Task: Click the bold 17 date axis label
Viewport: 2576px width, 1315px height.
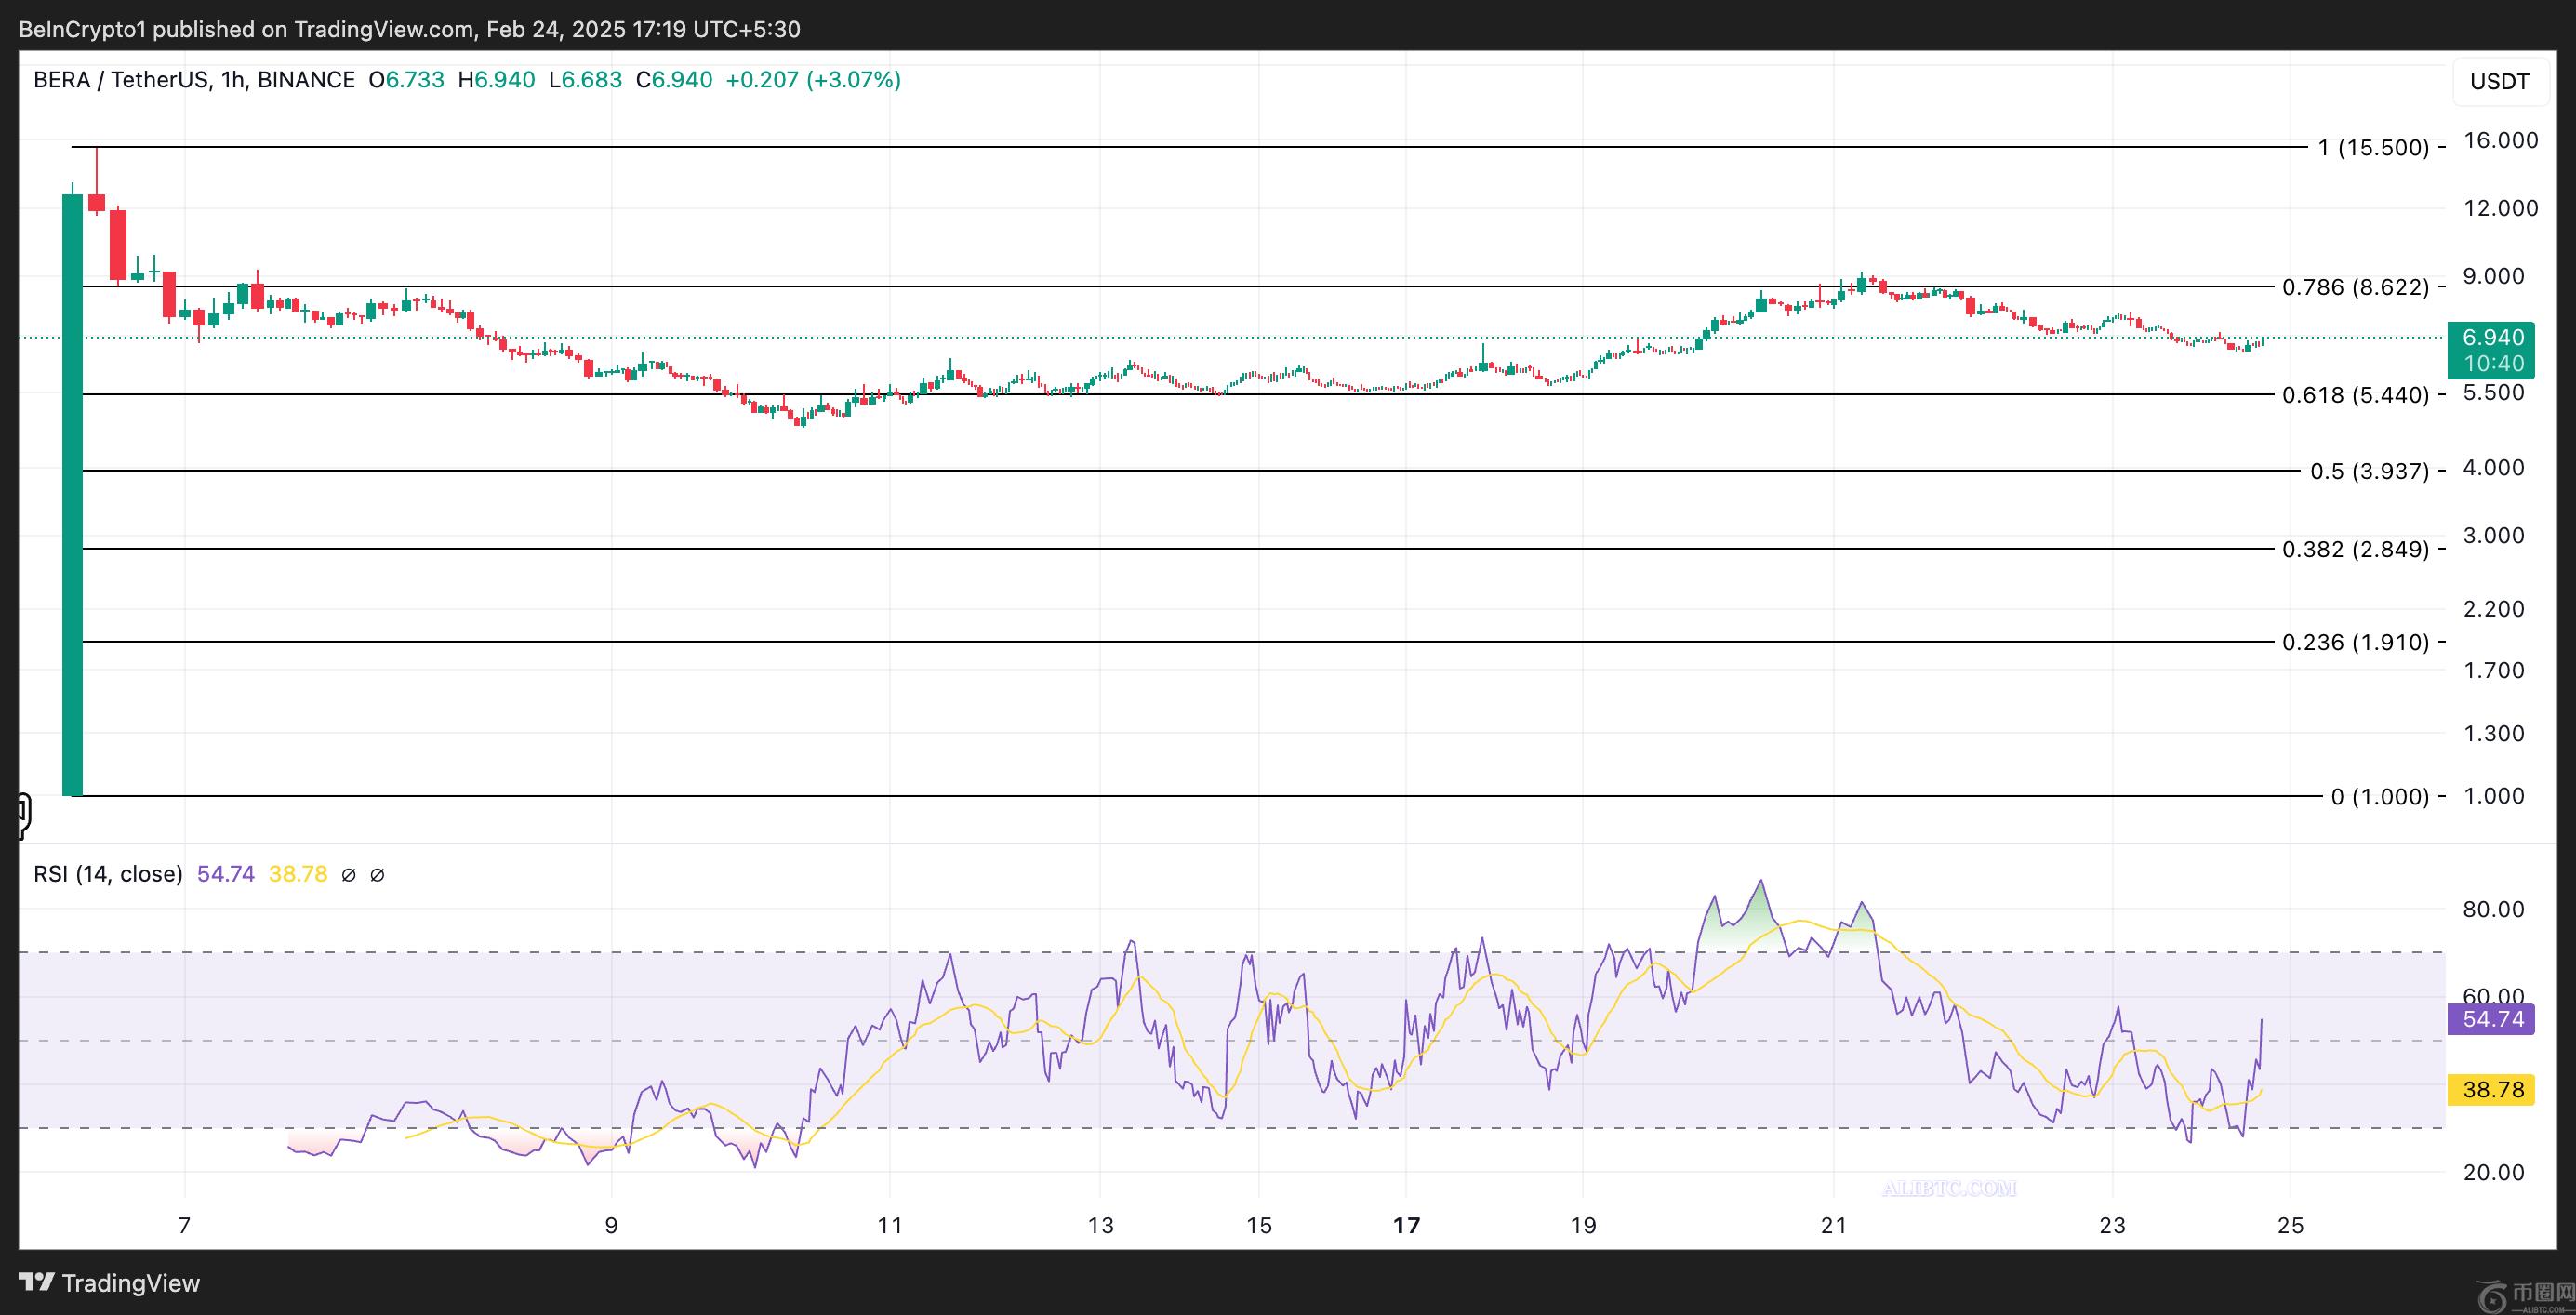Action: (1406, 1225)
